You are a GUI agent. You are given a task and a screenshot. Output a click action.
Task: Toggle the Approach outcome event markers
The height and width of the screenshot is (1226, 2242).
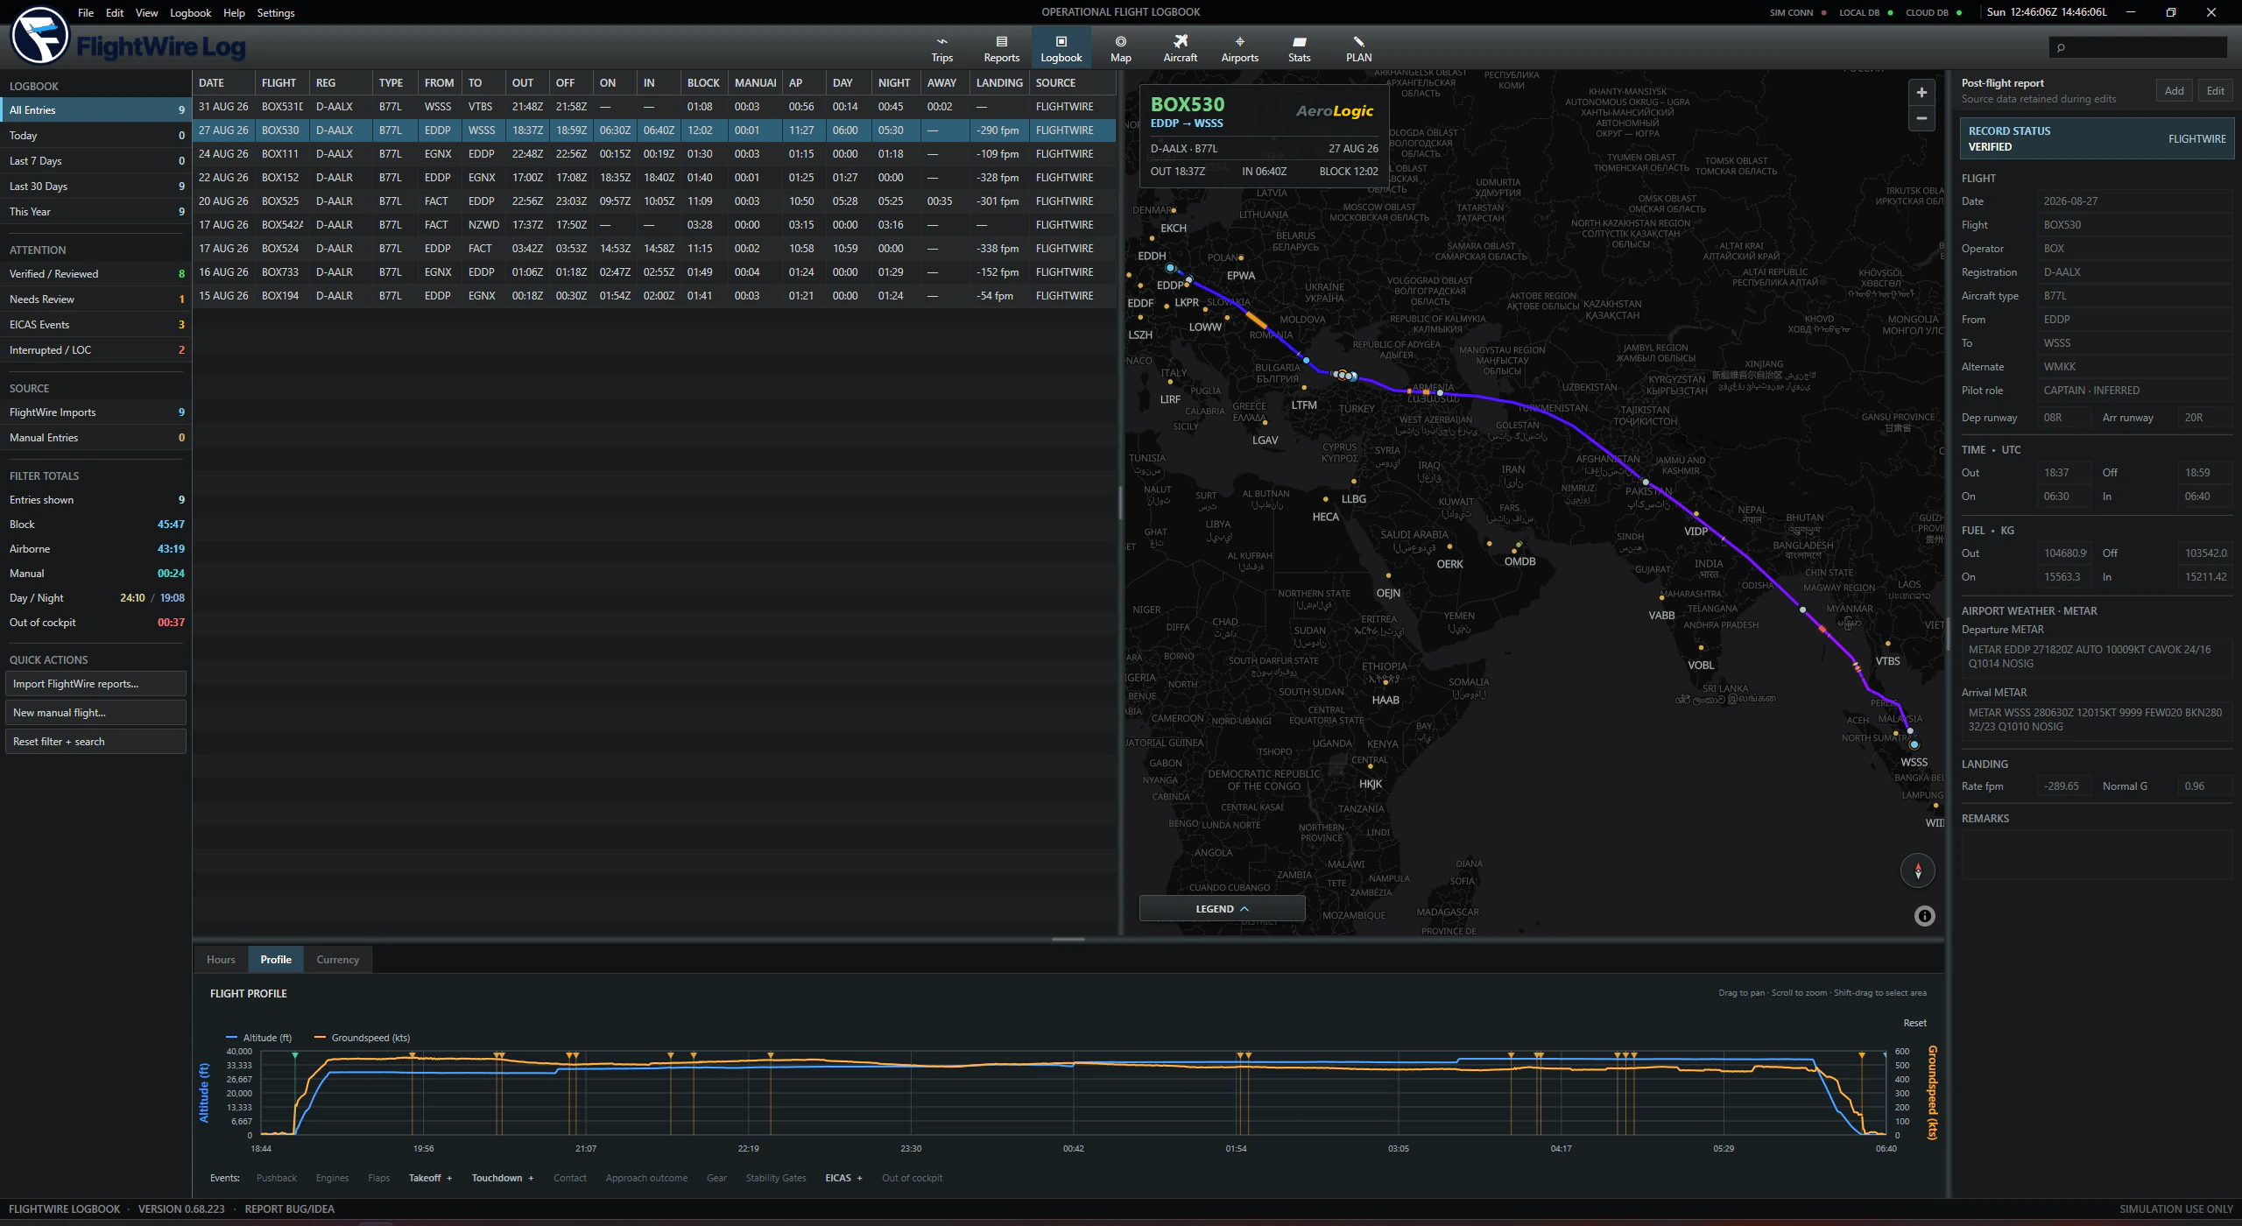pos(646,1178)
